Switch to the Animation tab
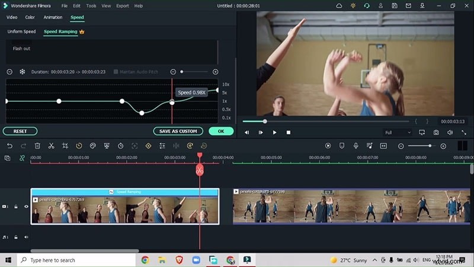 tap(53, 17)
